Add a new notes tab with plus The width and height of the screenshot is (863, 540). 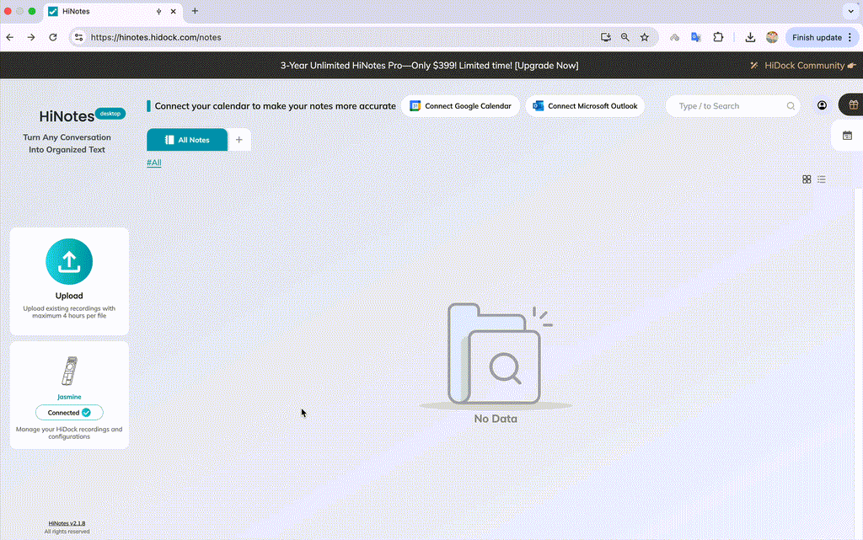[239, 140]
